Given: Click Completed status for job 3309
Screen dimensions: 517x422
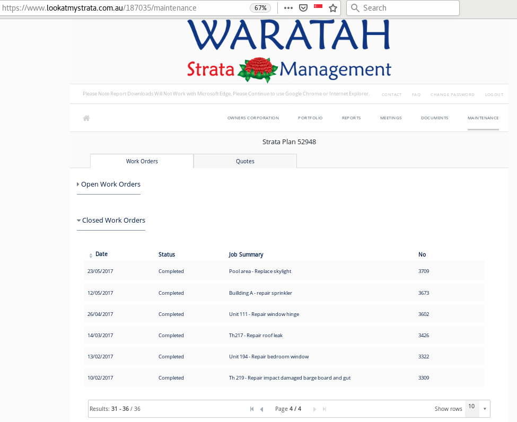Looking at the screenshot, I should click(171, 378).
